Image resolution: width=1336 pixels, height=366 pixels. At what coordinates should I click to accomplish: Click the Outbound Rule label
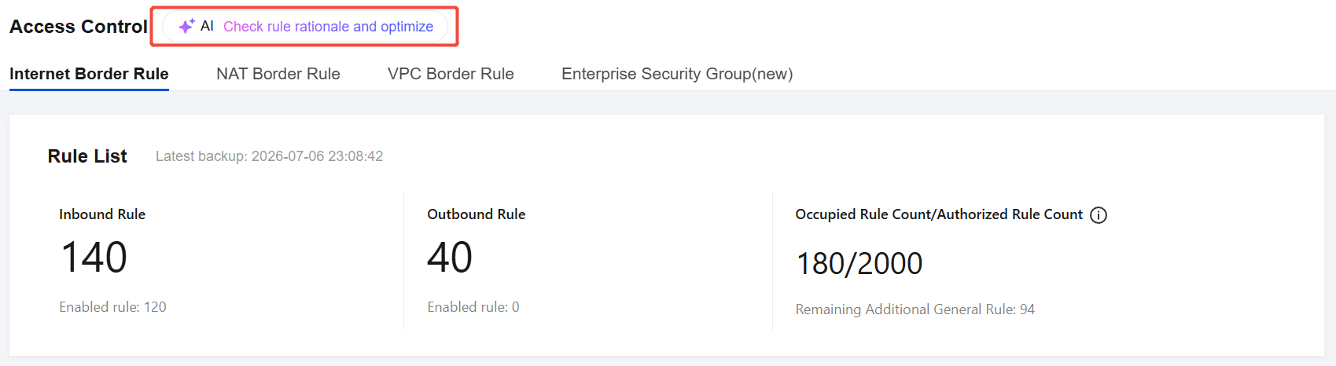[477, 214]
